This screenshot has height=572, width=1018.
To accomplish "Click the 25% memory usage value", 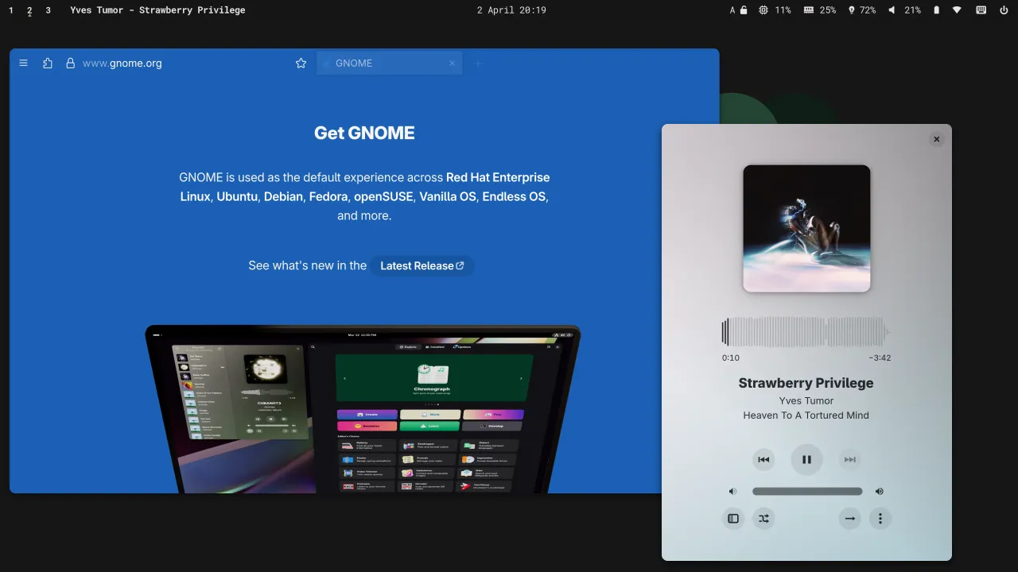I will [828, 10].
